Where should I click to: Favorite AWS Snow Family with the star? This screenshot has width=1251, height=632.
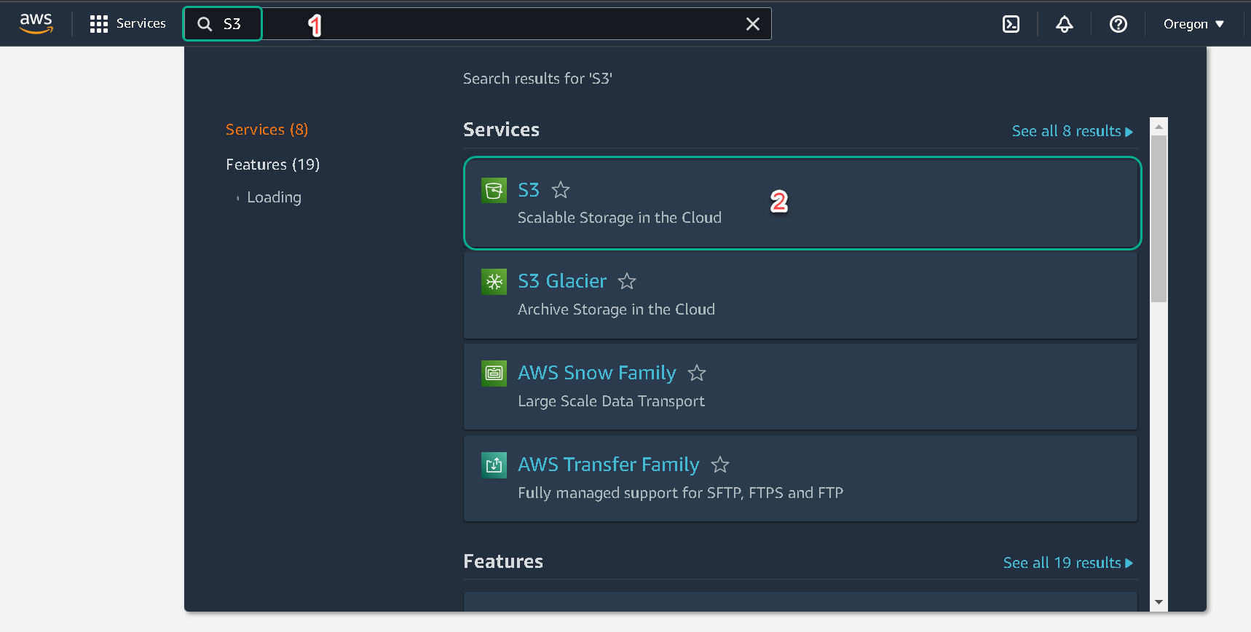[x=697, y=373]
